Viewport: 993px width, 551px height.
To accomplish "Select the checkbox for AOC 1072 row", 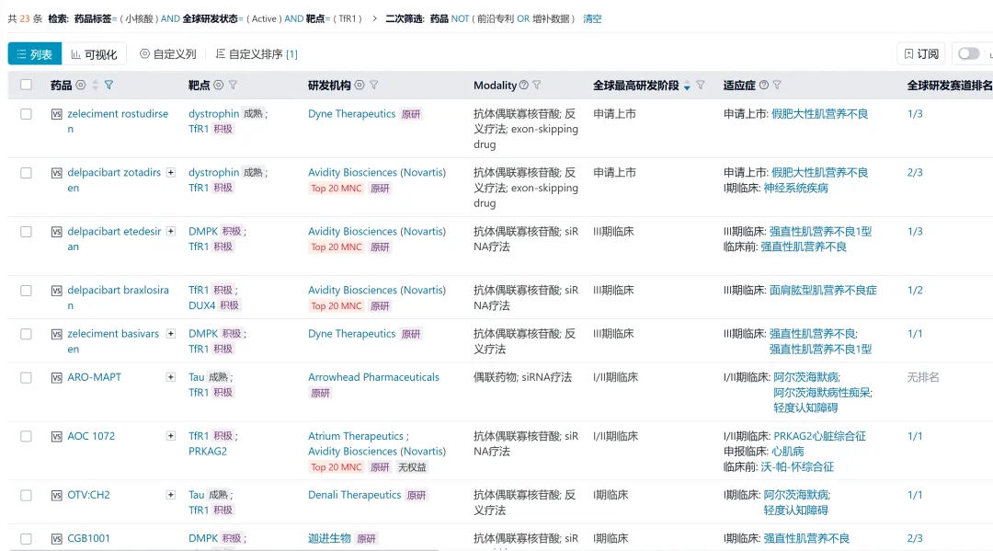I will pos(26,436).
